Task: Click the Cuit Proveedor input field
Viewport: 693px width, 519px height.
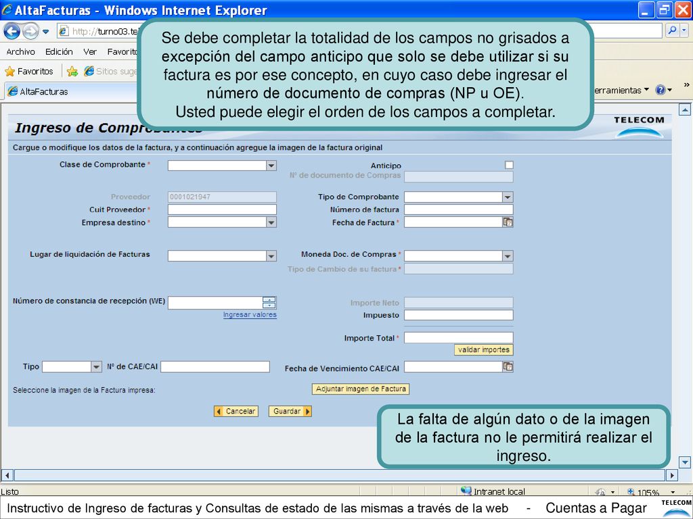Action: [x=222, y=209]
